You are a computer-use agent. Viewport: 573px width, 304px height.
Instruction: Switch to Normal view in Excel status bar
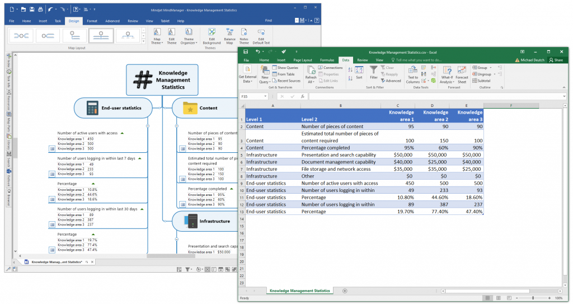487,298
